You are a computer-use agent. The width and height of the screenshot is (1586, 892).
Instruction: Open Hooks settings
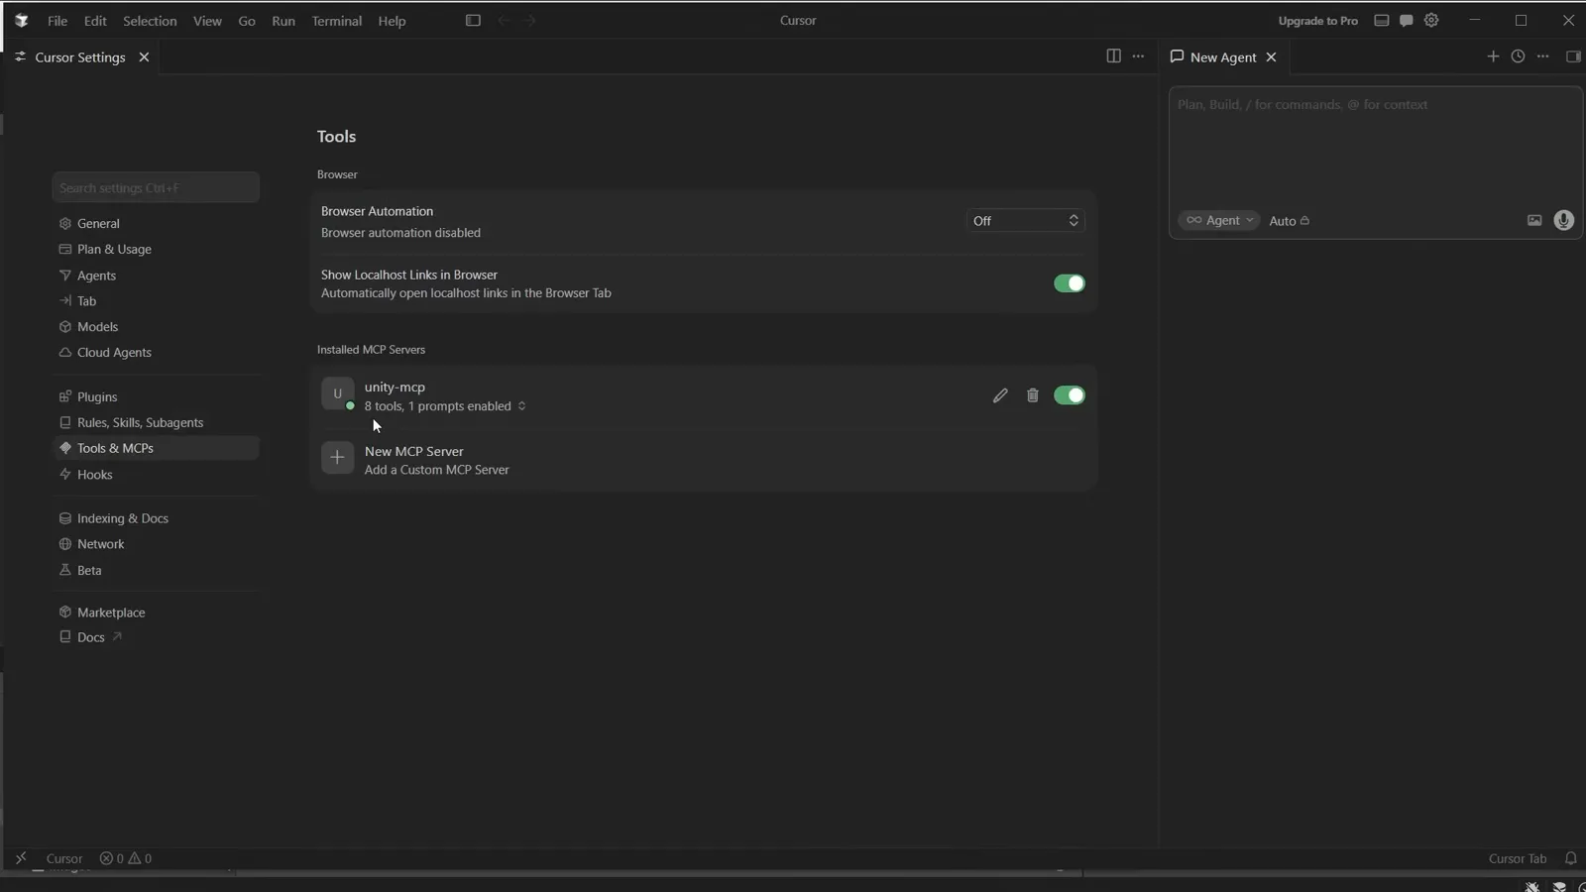pos(156,475)
